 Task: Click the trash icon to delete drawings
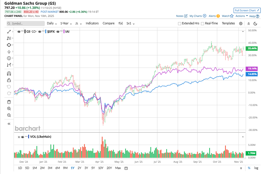pyautogui.click(x=9, y=102)
